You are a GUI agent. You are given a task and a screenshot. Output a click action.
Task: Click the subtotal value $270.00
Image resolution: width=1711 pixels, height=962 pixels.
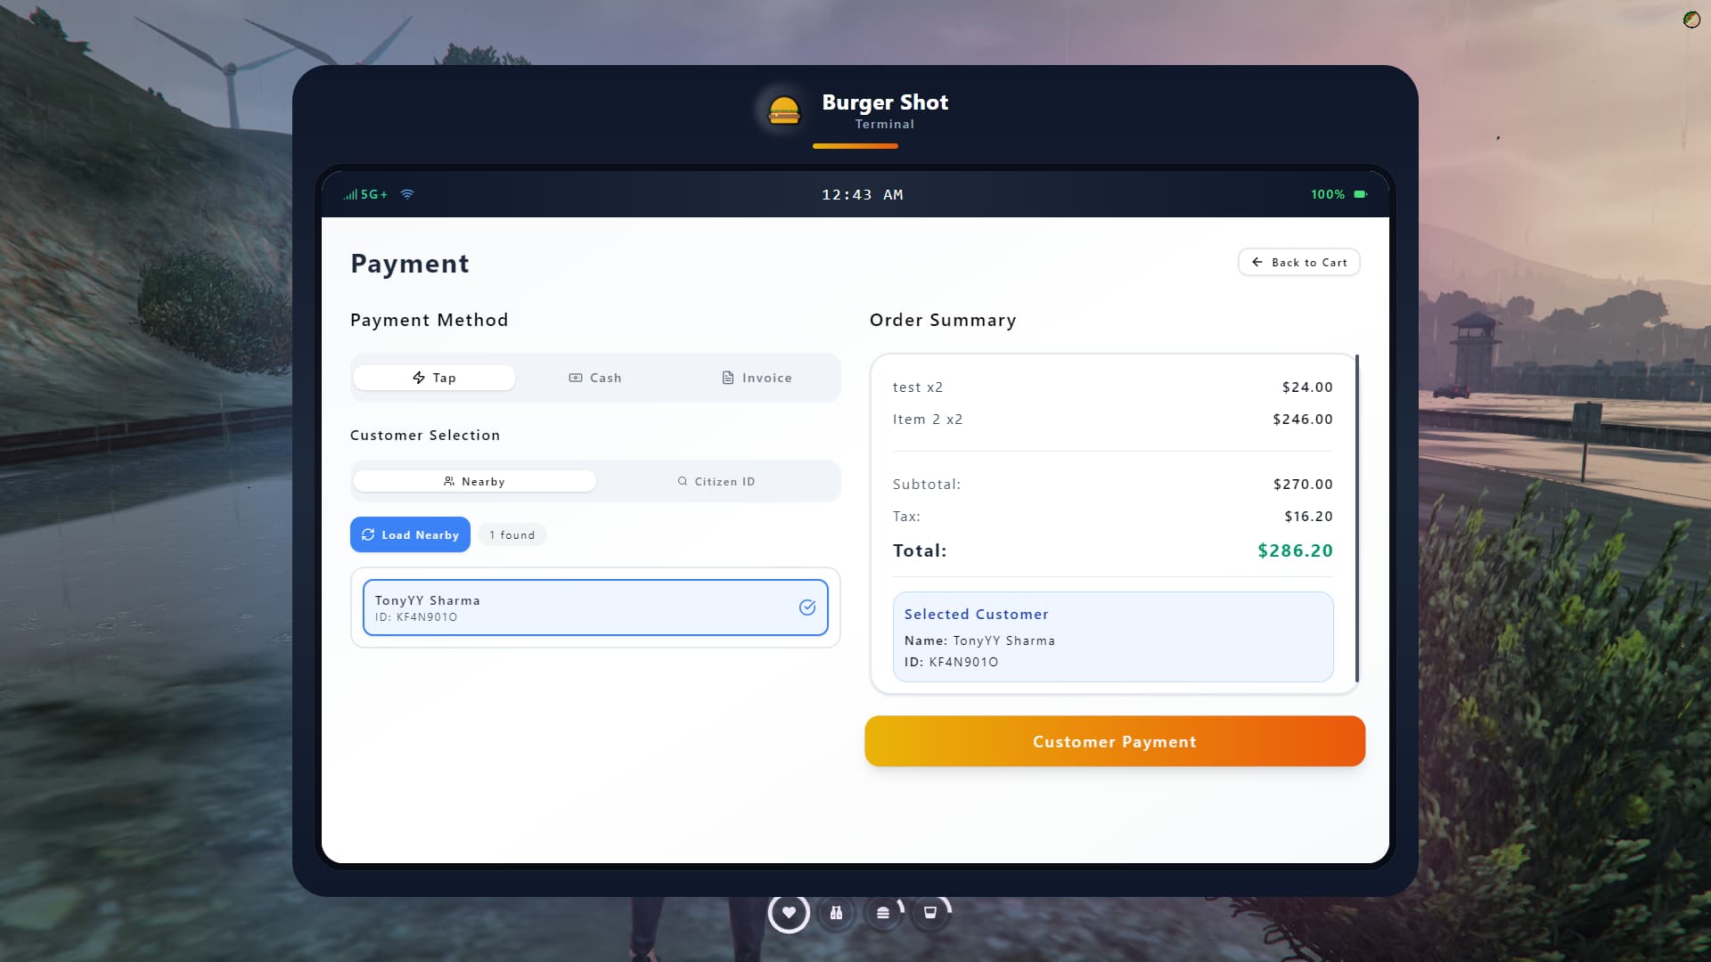pos(1303,485)
